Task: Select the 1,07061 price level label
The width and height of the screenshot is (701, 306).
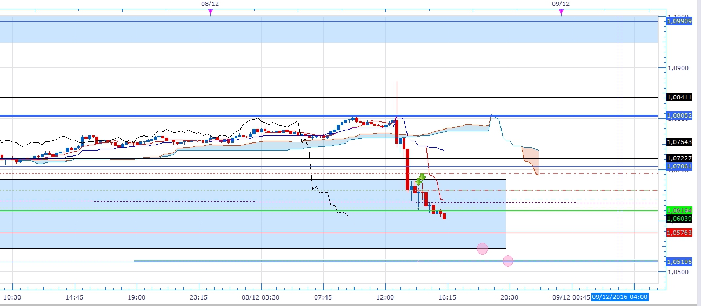Action: [x=679, y=167]
